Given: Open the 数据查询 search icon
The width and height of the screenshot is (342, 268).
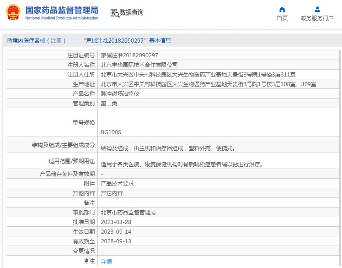Looking at the screenshot, I should [115, 13].
